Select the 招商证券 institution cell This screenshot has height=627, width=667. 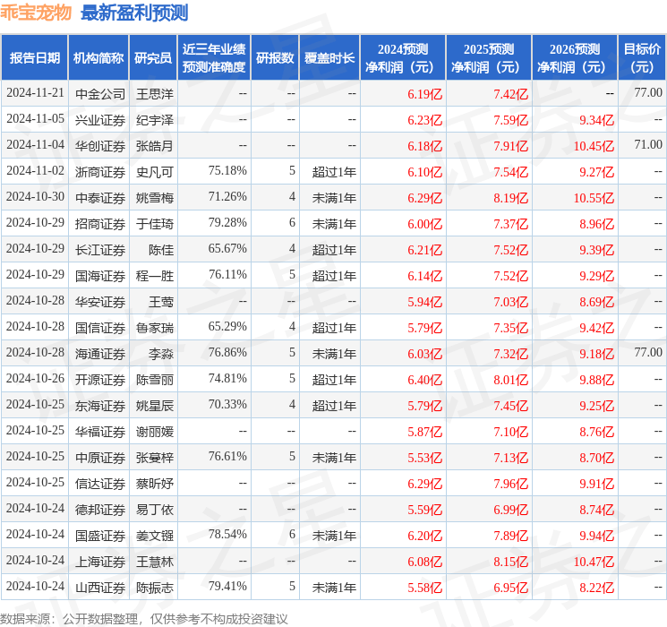point(100,224)
